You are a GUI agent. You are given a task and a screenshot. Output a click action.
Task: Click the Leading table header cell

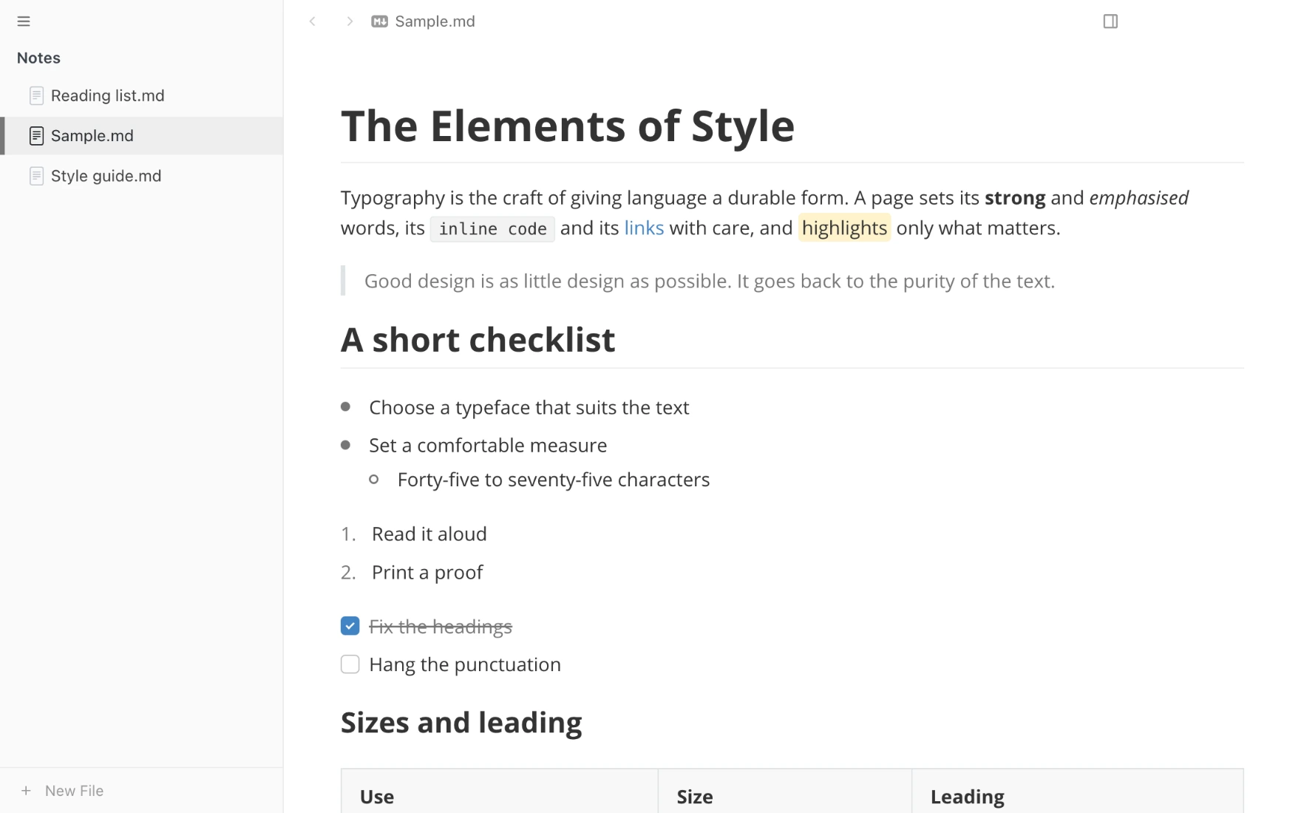pyautogui.click(x=1078, y=792)
